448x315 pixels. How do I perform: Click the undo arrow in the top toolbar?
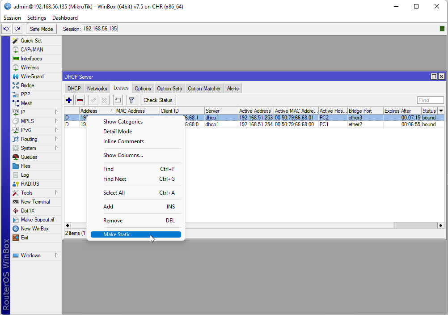(x=6, y=28)
